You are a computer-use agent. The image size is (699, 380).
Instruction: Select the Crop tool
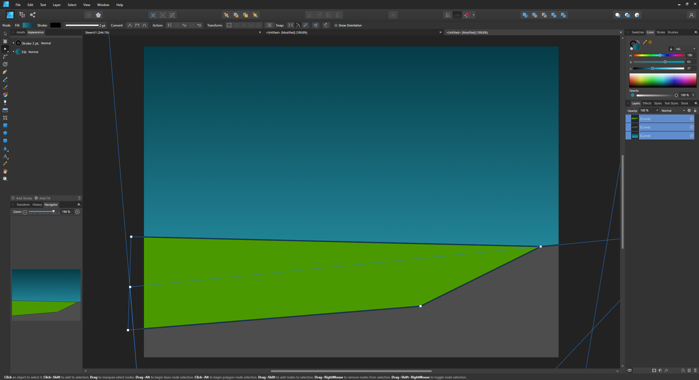[5, 118]
